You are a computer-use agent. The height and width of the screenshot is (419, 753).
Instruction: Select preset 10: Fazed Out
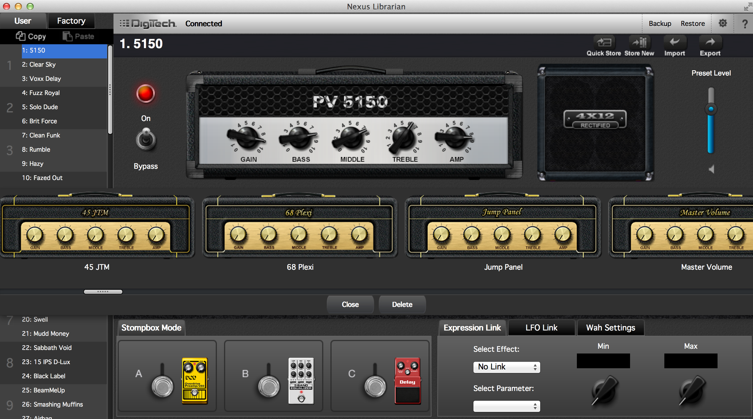tap(64, 178)
